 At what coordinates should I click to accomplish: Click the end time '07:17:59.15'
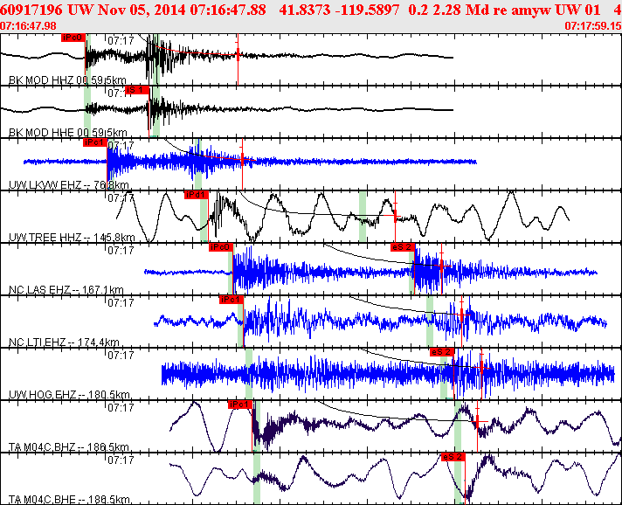593,26
